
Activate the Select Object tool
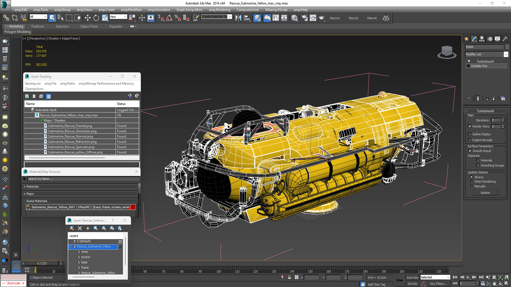(x=52, y=18)
